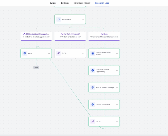Click the Course Grant offer icon
The width and height of the screenshot is (168, 136).
(x=93, y=104)
